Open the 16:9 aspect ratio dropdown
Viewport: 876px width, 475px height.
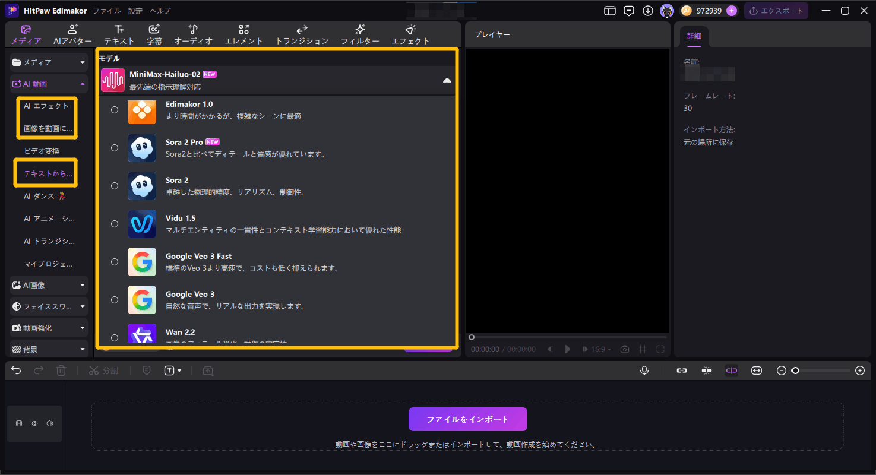[600, 350]
